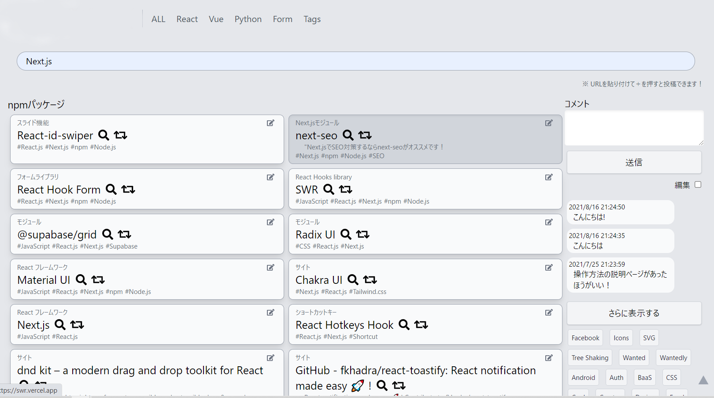Search icon beside React Hotkeys Hook
This screenshot has width=714, height=398.
pos(404,324)
